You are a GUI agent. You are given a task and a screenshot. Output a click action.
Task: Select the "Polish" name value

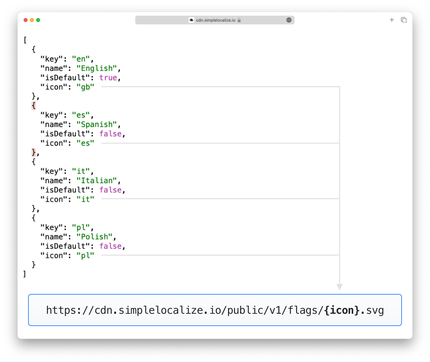(95, 237)
